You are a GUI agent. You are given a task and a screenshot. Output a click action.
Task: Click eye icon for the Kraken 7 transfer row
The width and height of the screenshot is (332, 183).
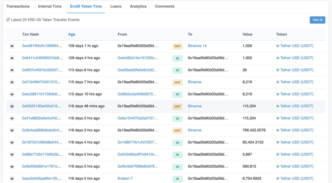point(12,179)
